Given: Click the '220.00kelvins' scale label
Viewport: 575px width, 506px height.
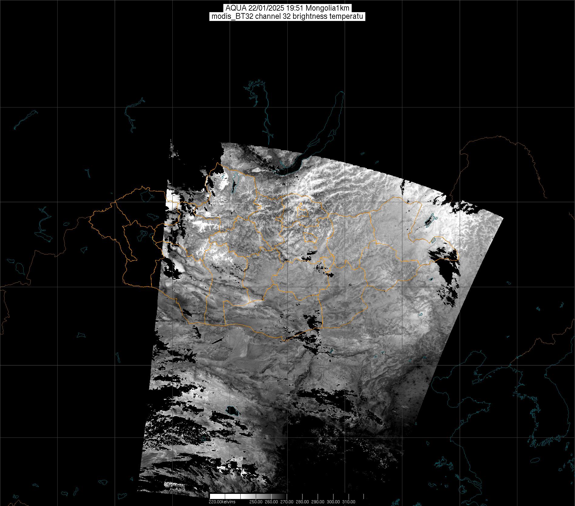Looking at the screenshot, I should (x=222, y=502).
